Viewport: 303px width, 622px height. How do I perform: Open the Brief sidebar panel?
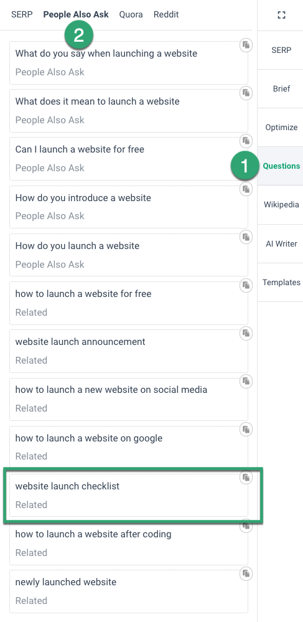coord(281,89)
